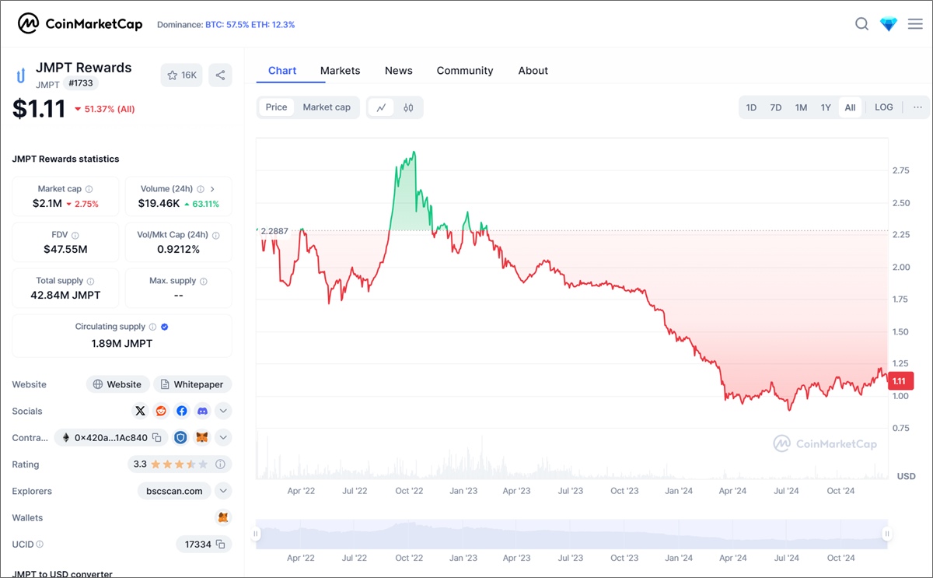Copy the UCID 17334

tap(221, 545)
